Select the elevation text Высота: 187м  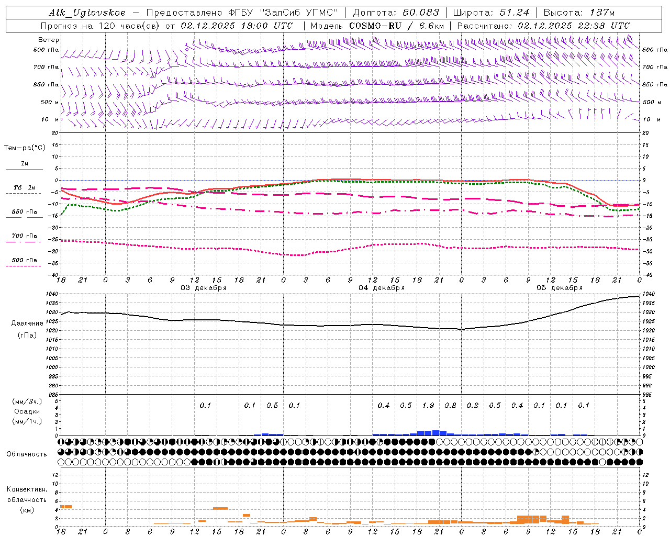click(579, 13)
